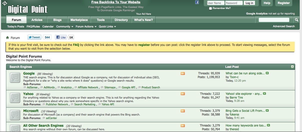Go to last post arrow for How many keywords
Viewport: 302px width, 132px height.
click(268, 125)
